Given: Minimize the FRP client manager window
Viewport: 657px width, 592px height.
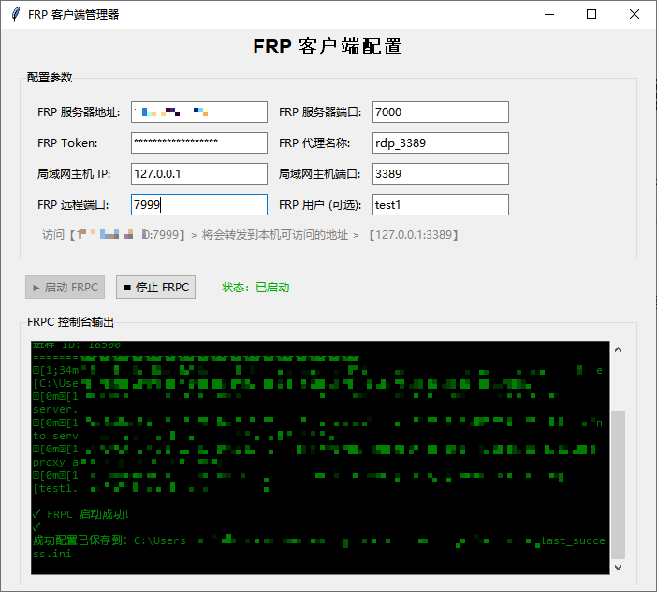Looking at the screenshot, I should 548,14.
